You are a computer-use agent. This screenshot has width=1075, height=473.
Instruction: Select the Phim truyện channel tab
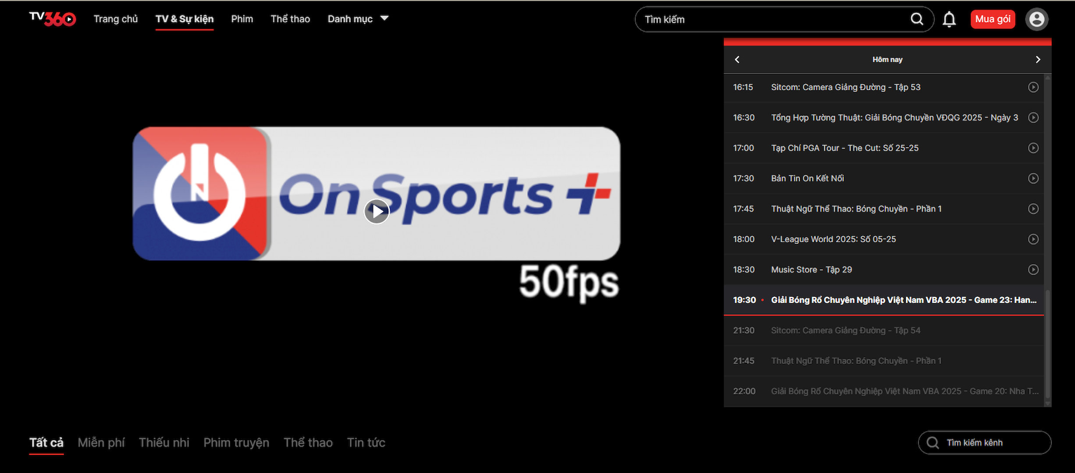(236, 443)
